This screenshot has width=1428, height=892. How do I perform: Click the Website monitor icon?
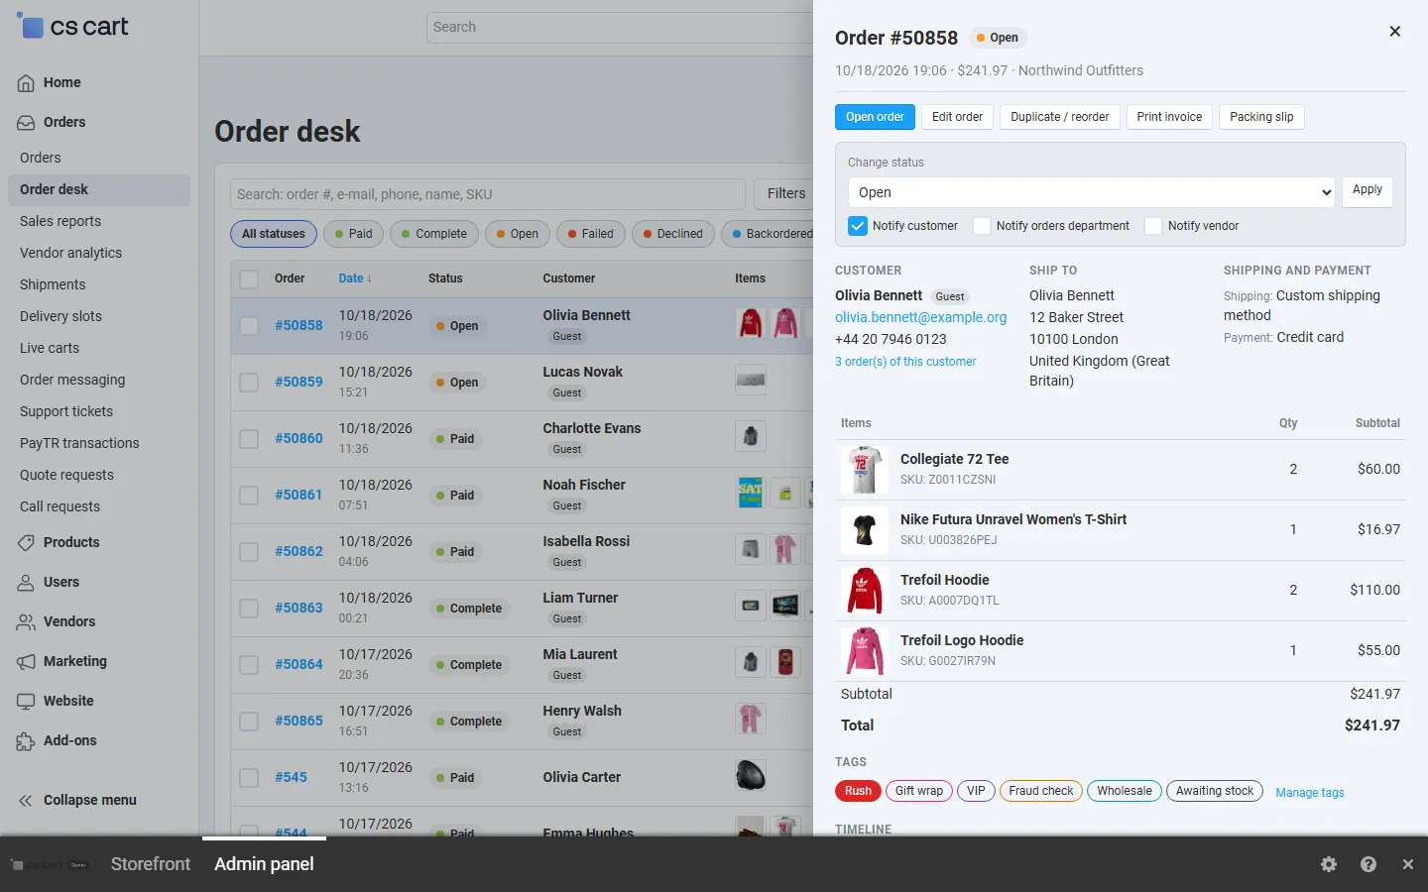tap(26, 702)
